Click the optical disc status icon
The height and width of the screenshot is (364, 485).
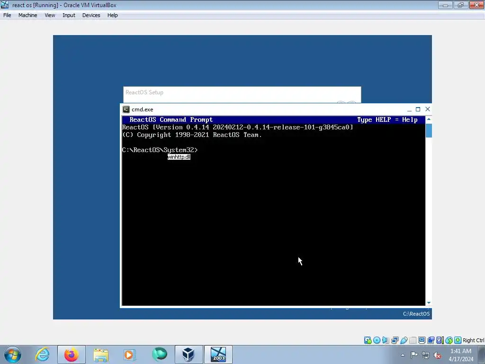tap(377, 340)
